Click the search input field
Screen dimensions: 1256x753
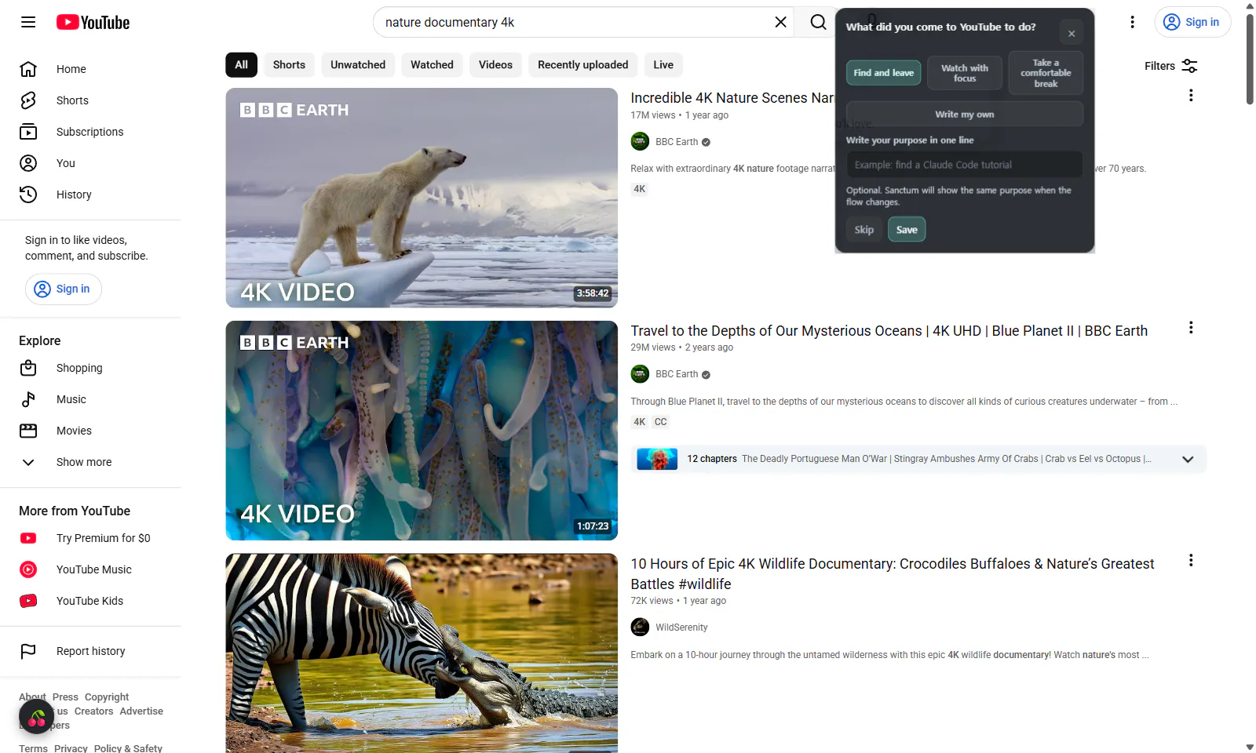point(576,22)
